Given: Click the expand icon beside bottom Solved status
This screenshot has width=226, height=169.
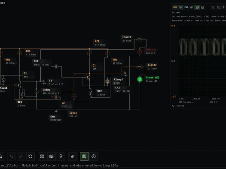Looking at the screenshot, I should click(x=173, y=106).
